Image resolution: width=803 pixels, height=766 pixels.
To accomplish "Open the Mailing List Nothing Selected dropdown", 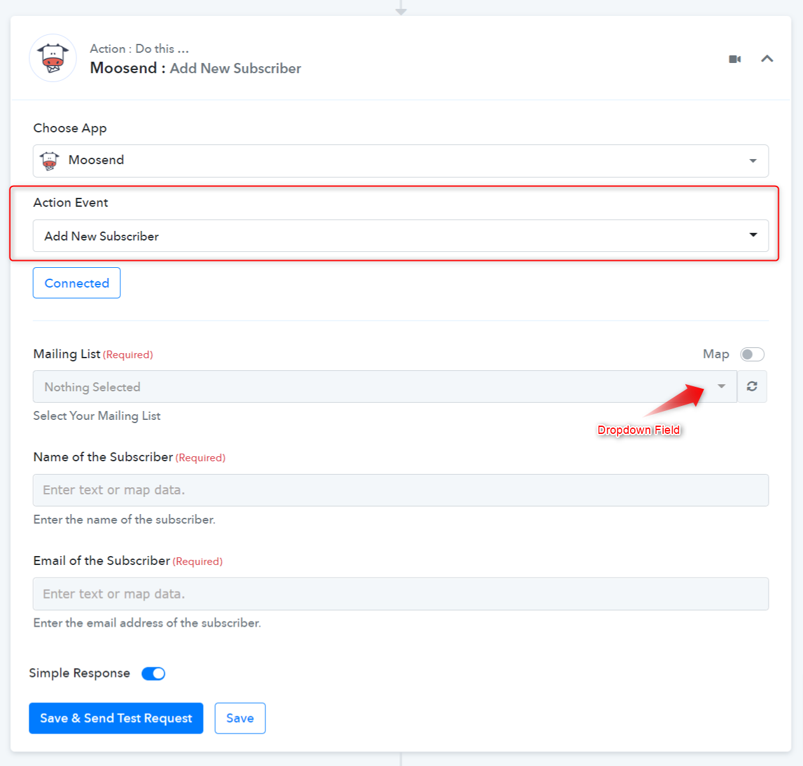I will [x=385, y=387].
